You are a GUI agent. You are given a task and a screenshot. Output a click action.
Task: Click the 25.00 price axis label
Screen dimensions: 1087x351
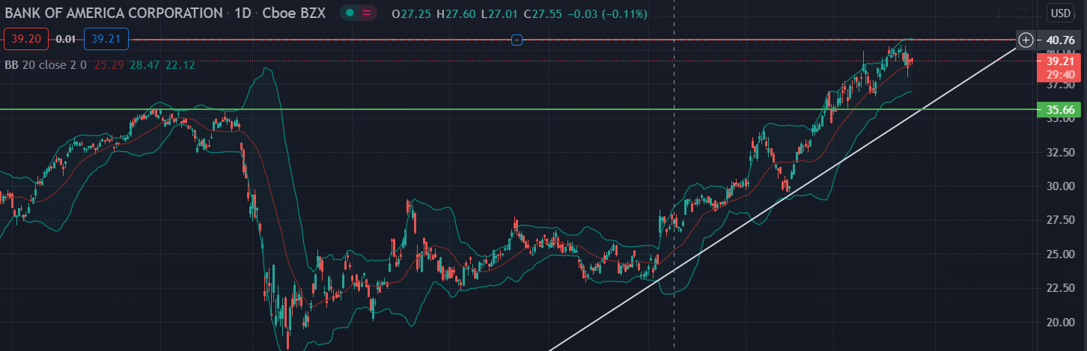(1060, 254)
